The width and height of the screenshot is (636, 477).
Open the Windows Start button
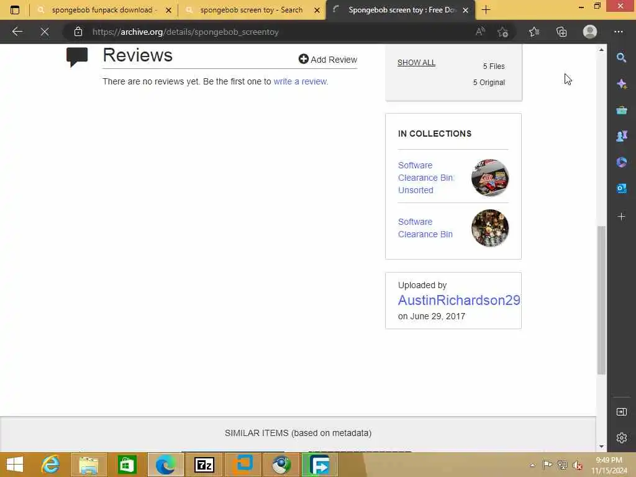click(15, 465)
